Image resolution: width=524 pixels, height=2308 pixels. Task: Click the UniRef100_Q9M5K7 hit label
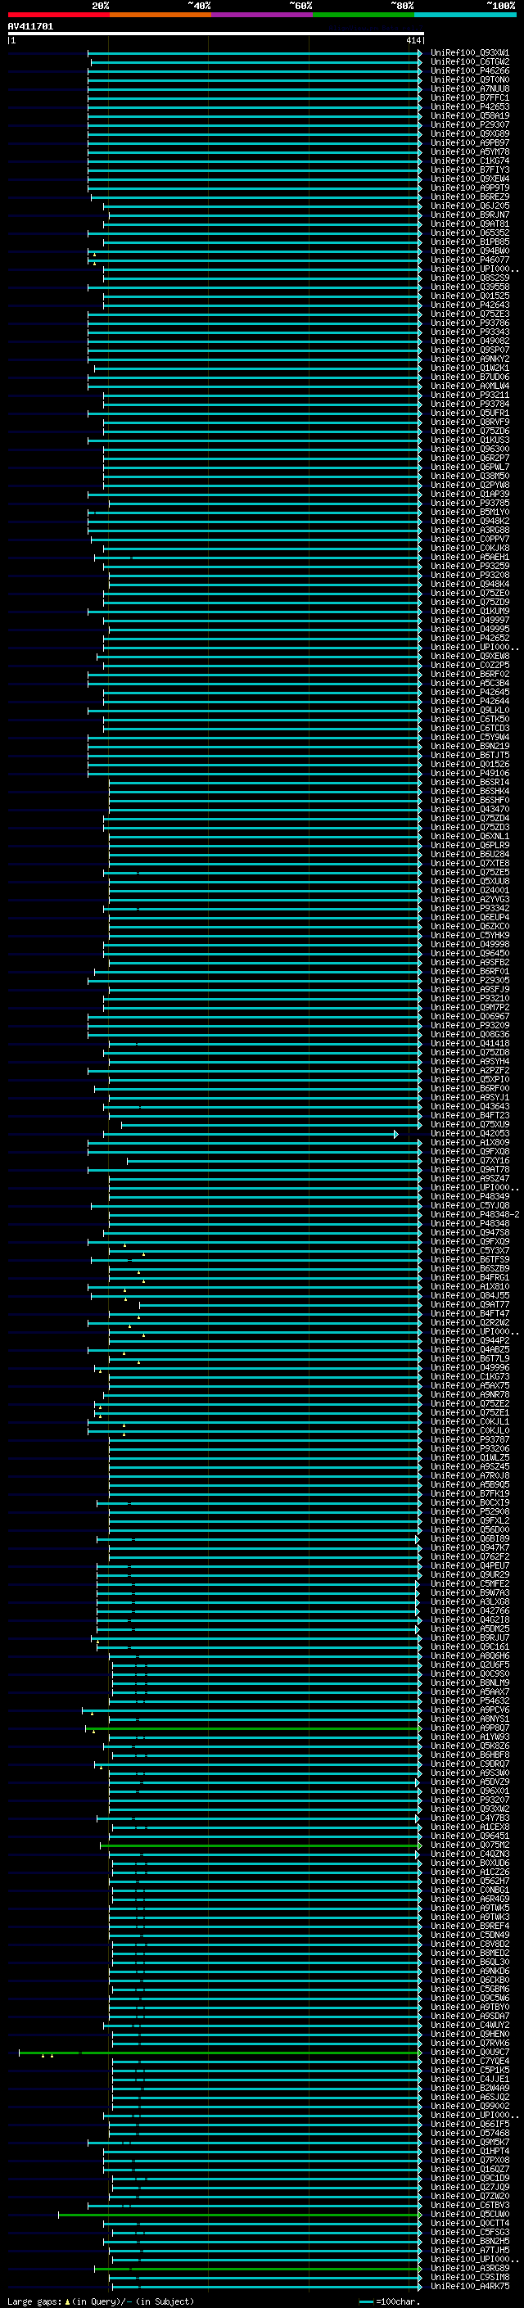[470, 2141]
